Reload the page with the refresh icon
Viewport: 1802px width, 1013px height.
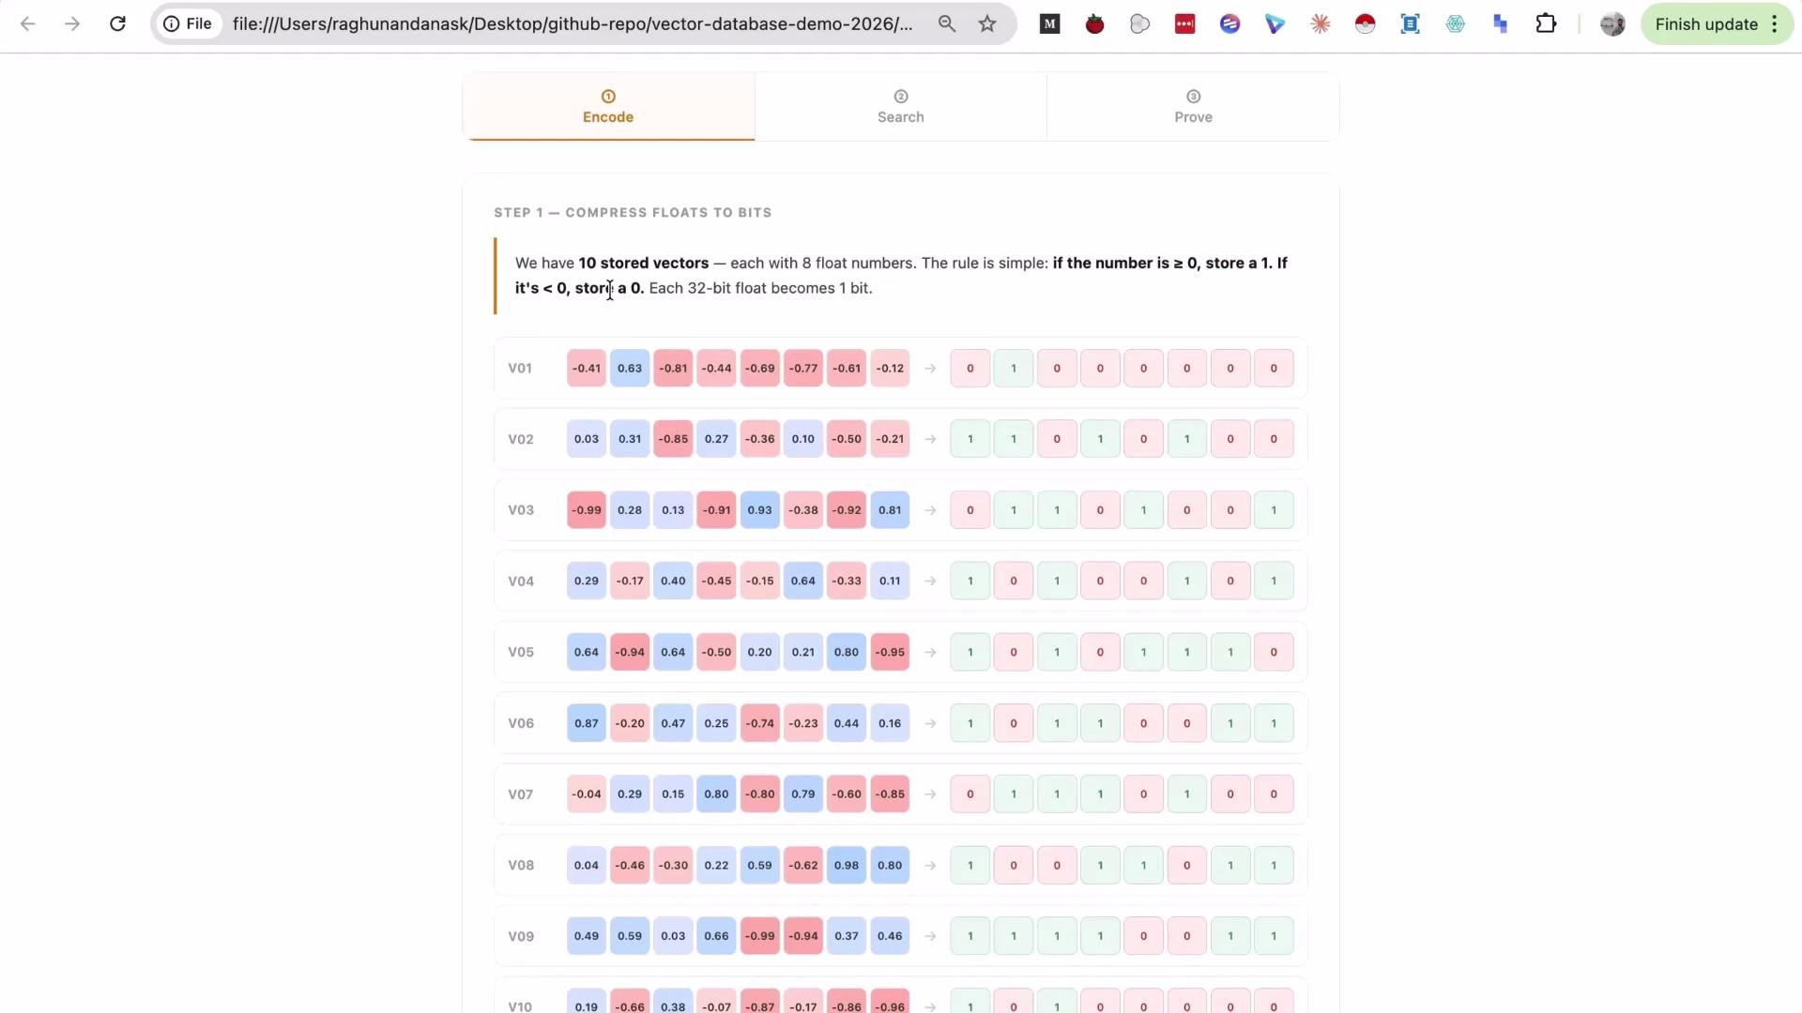point(117,24)
